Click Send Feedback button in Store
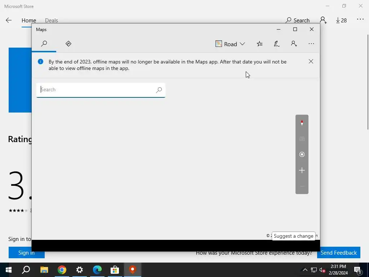Image resolution: width=369 pixels, height=277 pixels. (339, 253)
